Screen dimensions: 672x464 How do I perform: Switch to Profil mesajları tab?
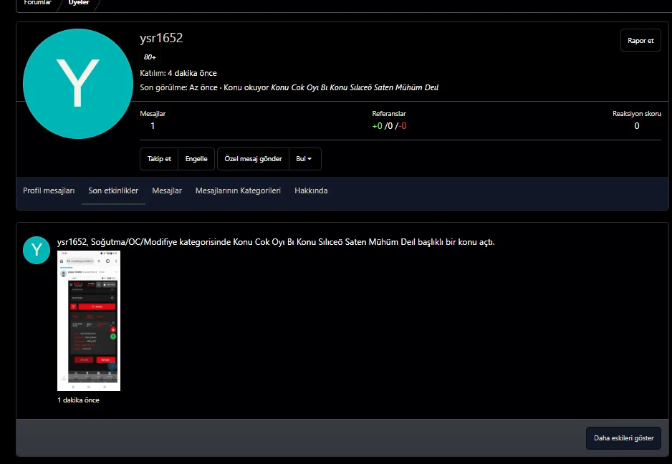[49, 190]
